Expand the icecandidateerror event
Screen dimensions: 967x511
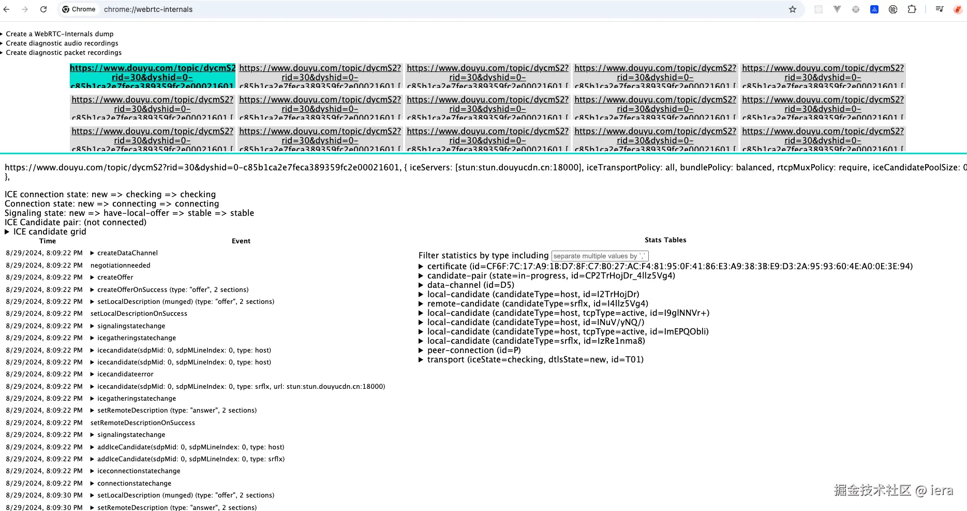(122, 374)
